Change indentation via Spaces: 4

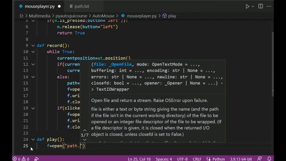coord(164,159)
